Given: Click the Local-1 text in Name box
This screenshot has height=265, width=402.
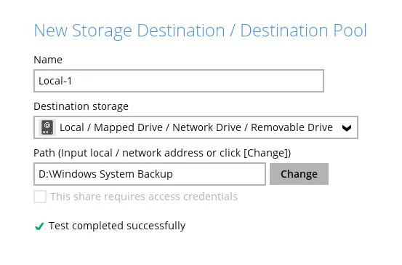Looking at the screenshot, I should coord(55,81).
